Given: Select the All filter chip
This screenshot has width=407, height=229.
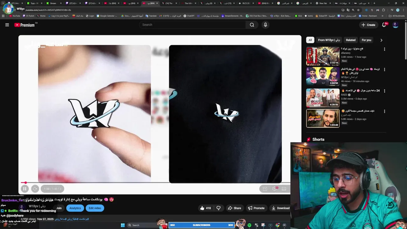Looking at the screenshot, I should pyautogui.click(x=310, y=40).
